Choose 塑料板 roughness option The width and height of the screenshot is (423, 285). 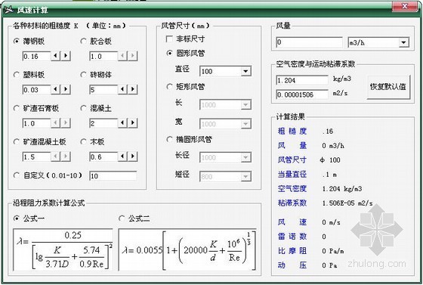click(x=17, y=75)
